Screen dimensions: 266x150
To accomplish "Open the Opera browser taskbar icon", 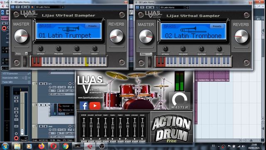I will (53, 146).
